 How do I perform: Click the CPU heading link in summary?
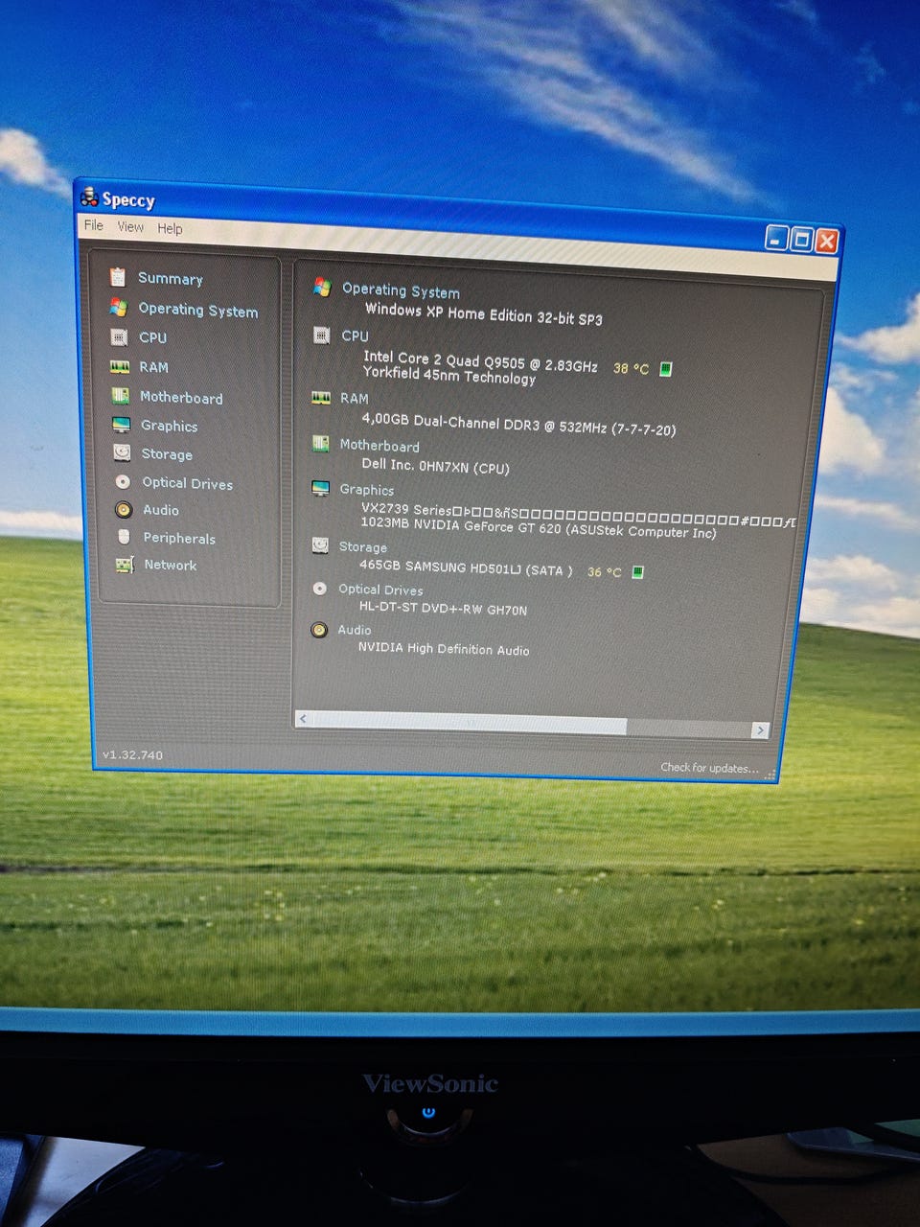(355, 336)
